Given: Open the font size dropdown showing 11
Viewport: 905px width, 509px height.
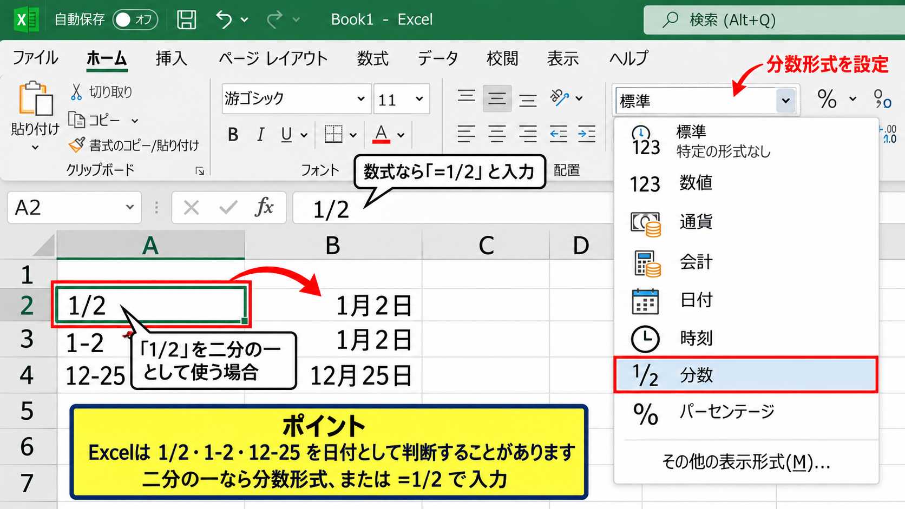Looking at the screenshot, I should click(419, 99).
